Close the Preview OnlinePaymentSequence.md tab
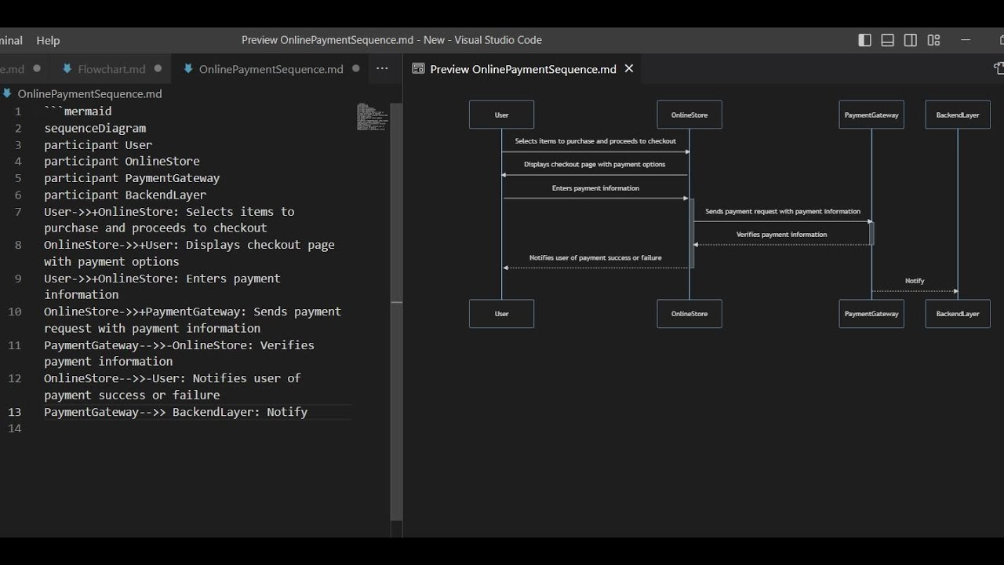Image resolution: width=1004 pixels, height=565 pixels. tap(628, 69)
